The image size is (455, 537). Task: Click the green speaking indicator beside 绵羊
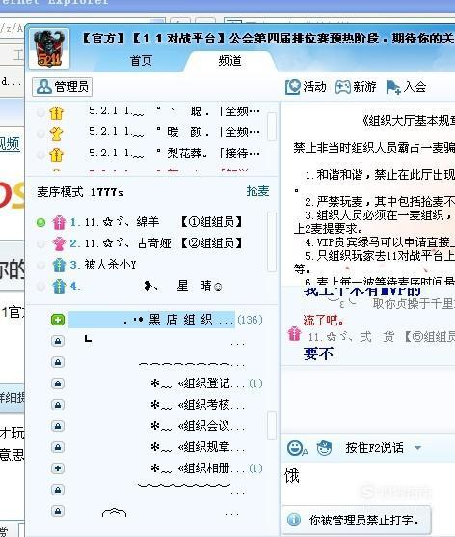(x=41, y=222)
